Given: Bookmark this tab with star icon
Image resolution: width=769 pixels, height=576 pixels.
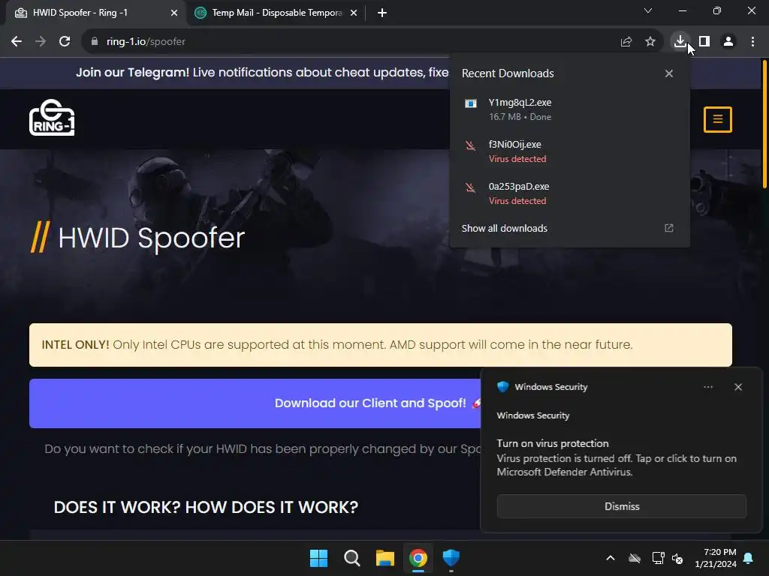Looking at the screenshot, I should (x=650, y=42).
